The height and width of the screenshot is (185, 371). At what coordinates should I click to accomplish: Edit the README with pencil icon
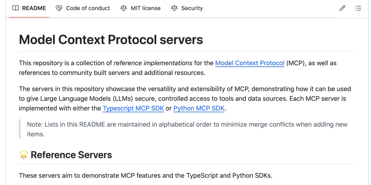342,8
